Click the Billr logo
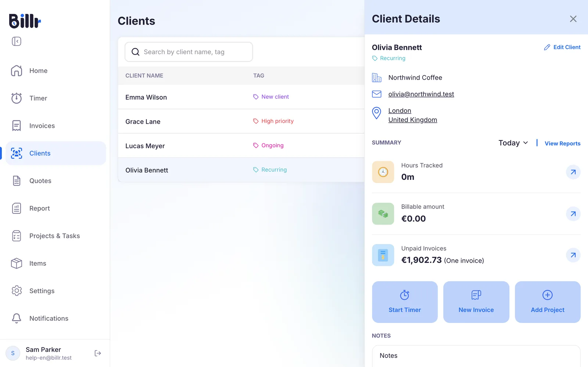 (25, 21)
